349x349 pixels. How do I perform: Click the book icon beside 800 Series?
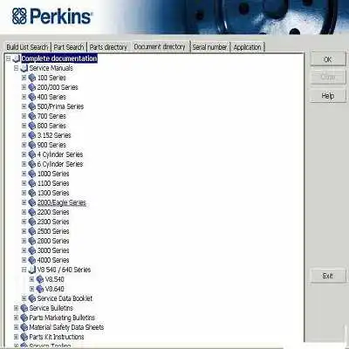(32, 126)
